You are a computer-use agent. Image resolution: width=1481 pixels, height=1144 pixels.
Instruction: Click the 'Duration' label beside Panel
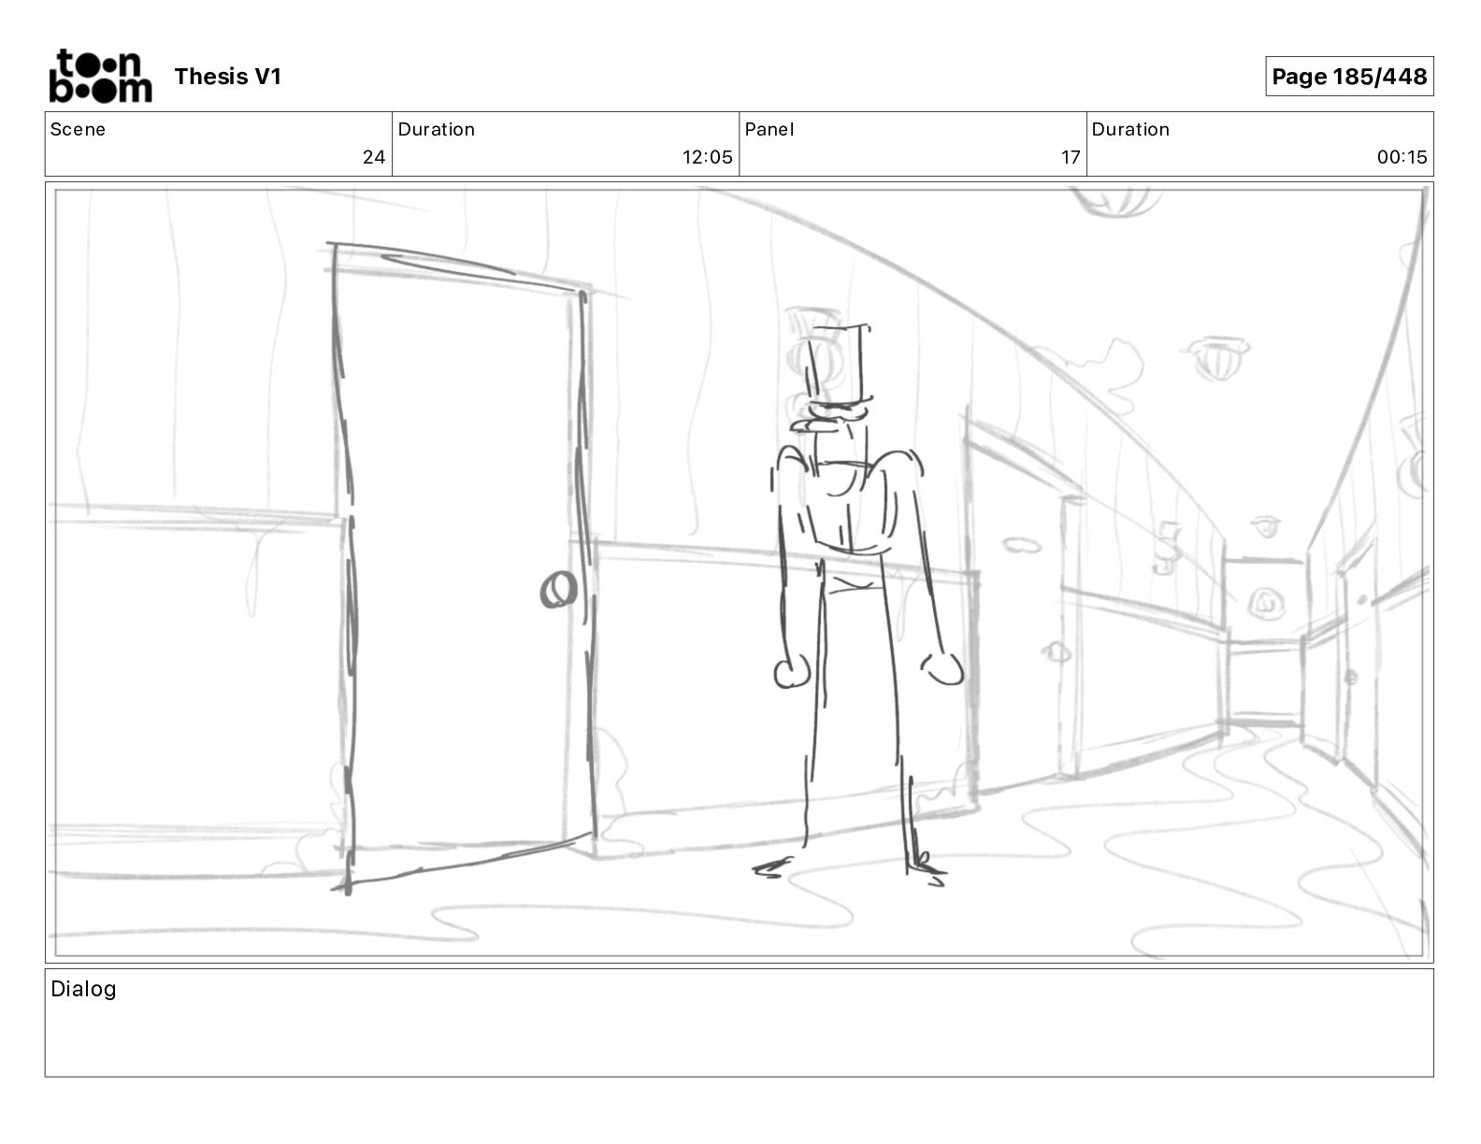point(1130,130)
